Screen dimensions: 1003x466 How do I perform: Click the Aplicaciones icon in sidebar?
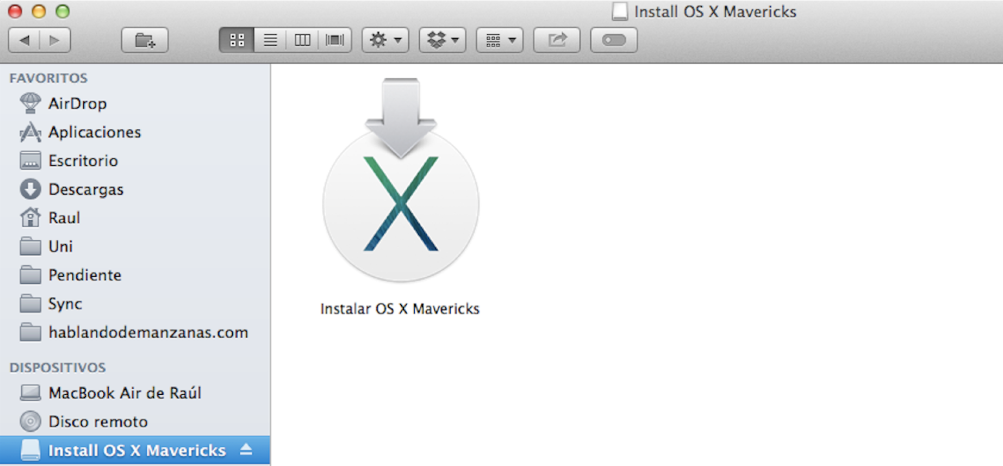(x=30, y=132)
